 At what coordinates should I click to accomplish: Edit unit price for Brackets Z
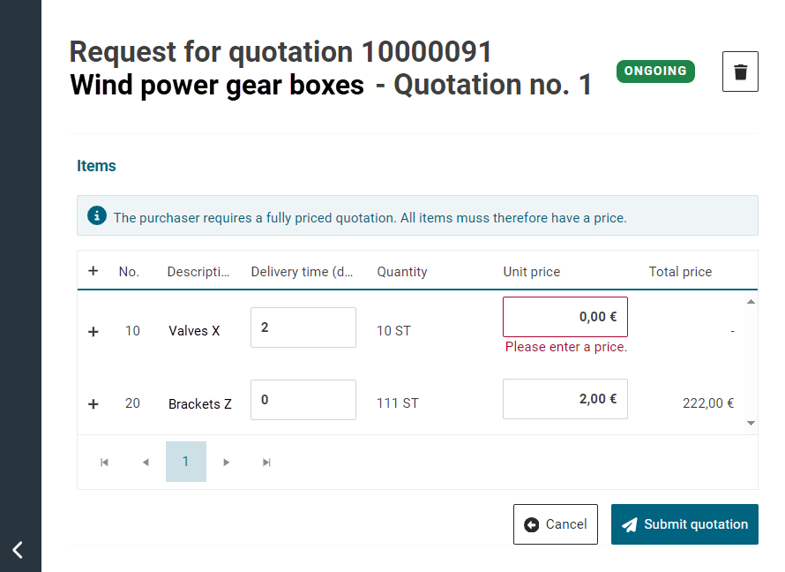pos(564,399)
